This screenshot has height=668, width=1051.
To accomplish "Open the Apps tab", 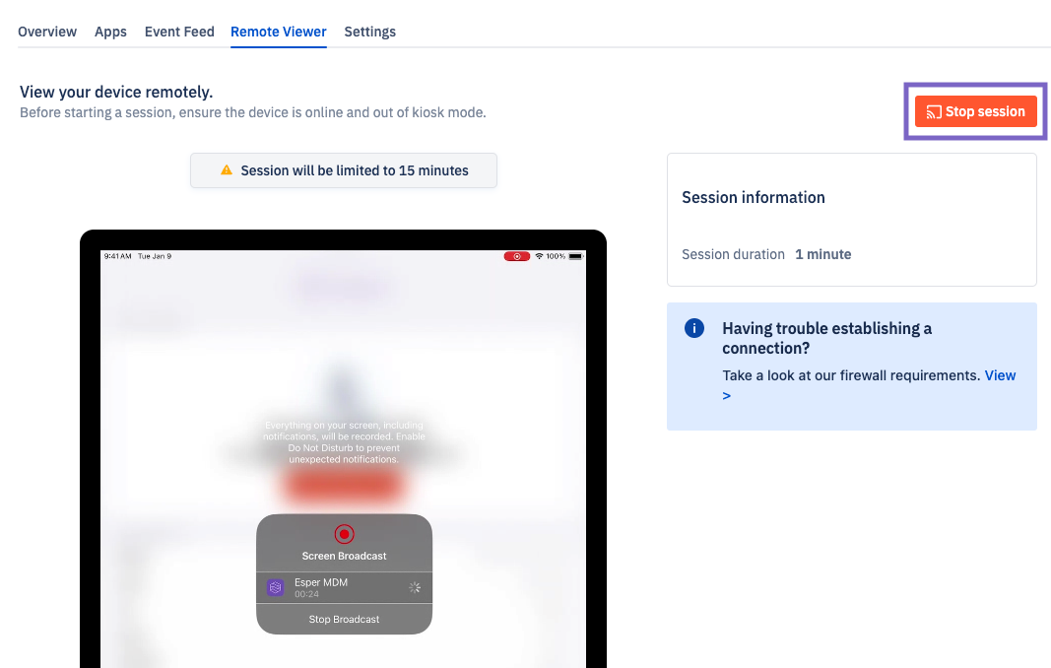I will coord(110,32).
